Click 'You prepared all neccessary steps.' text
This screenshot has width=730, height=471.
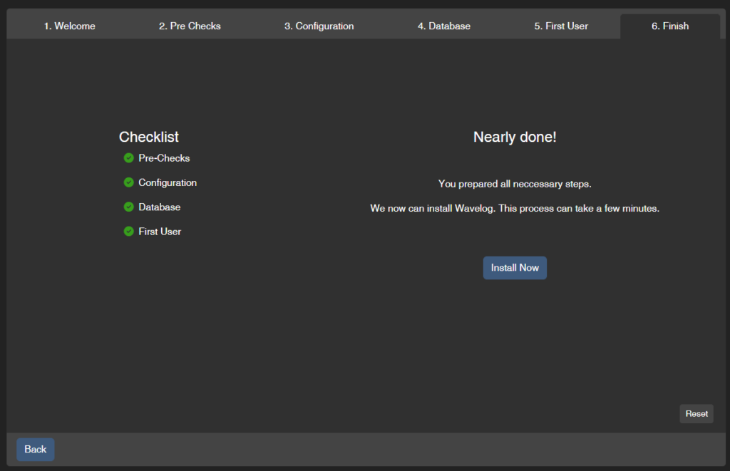tap(515, 184)
